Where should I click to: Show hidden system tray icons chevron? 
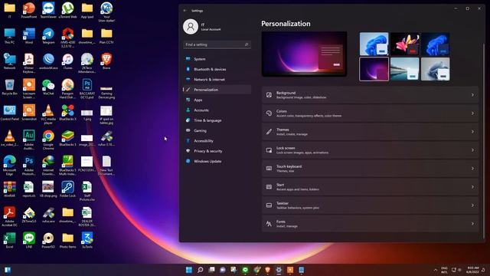point(436,270)
